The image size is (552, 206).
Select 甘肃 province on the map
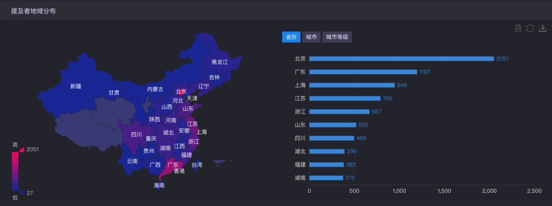coord(113,93)
